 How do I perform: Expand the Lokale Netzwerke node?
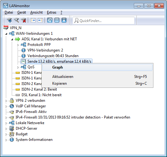[6, 123]
